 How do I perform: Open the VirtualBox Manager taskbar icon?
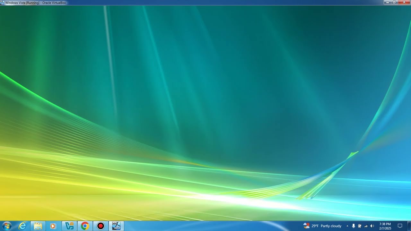pyautogui.click(x=69, y=226)
